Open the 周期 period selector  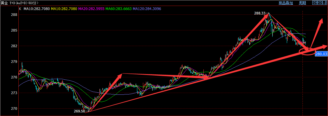pyautogui.click(x=302, y=3)
